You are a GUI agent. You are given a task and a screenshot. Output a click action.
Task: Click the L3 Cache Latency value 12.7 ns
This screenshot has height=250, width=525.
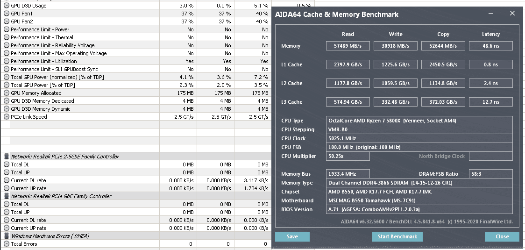pos(491,102)
